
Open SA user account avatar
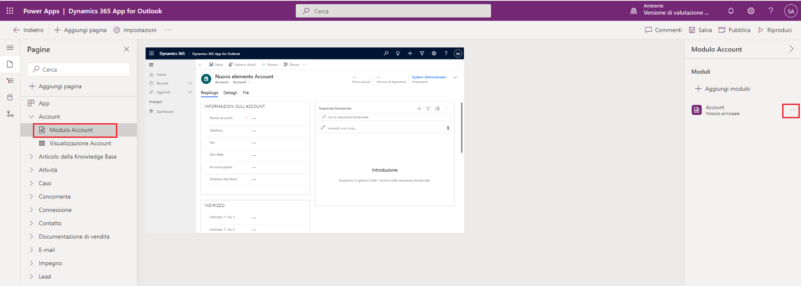click(x=791, y=11)
